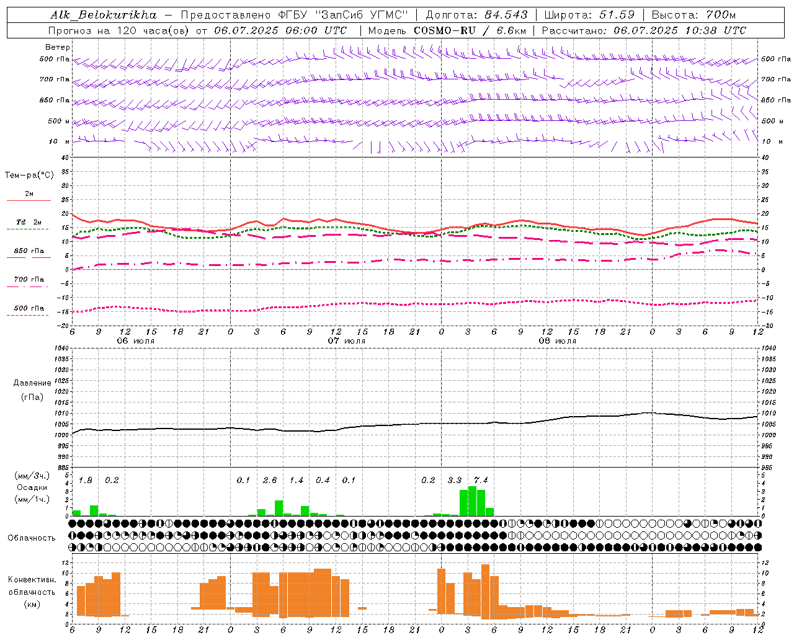Click the Ветер wind panel label

58,47
